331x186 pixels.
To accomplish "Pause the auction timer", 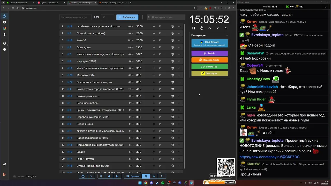I will 193,28.
